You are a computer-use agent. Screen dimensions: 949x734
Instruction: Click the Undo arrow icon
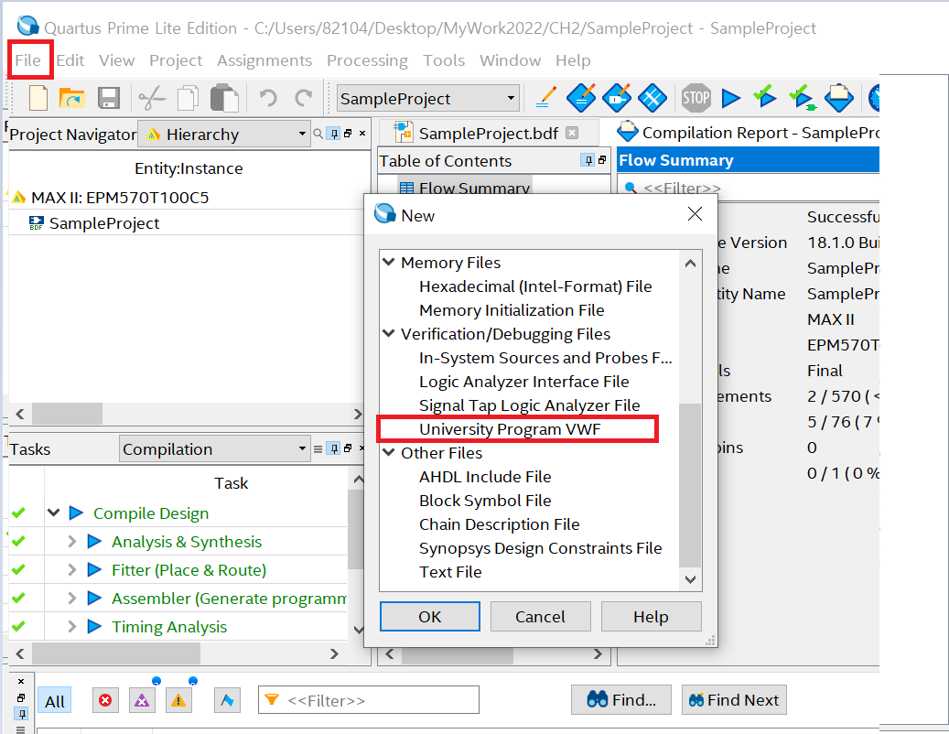[x=267, y=97]
